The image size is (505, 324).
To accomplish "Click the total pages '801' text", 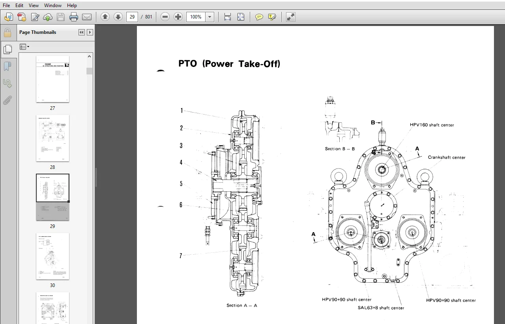I will click(148, 17).
